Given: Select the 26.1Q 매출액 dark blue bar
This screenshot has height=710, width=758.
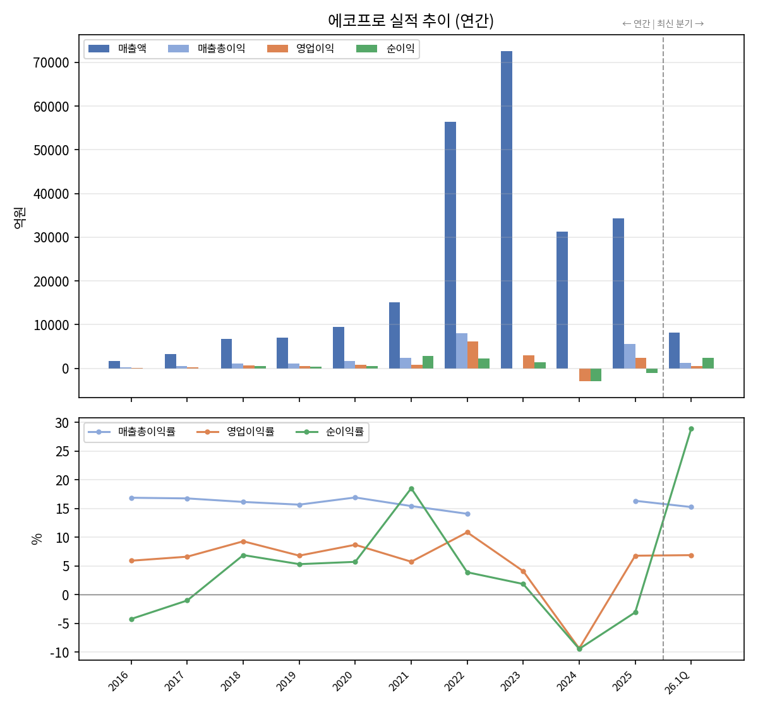Looking at the screenshot, I should point(675,351).
